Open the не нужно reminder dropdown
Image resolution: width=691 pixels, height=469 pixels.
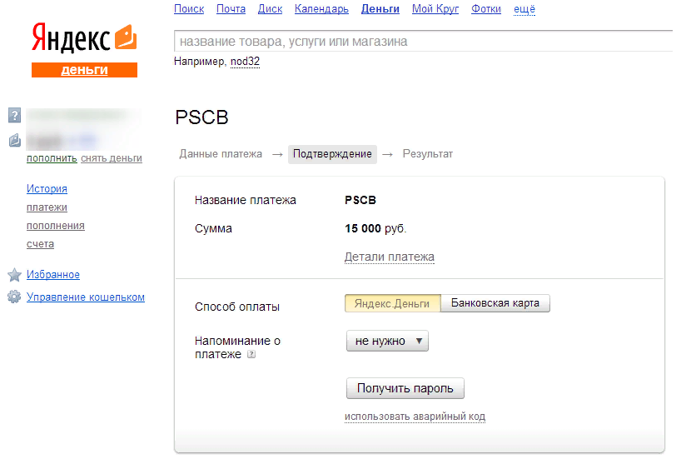387,341
